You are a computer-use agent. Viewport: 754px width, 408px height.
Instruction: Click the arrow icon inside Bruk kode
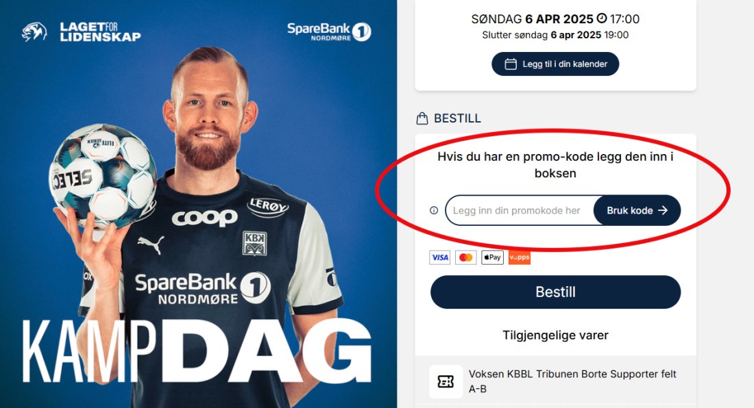click(x=663, y=210)
